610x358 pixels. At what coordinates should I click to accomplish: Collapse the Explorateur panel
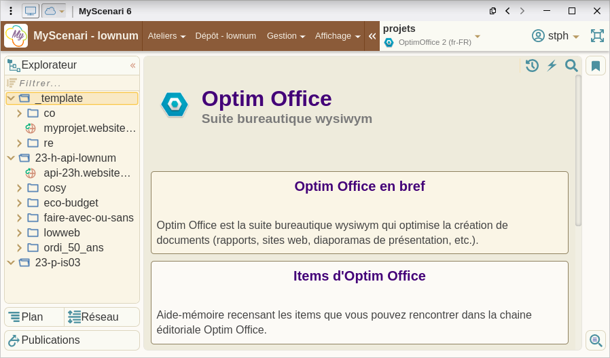pos(132,65)
